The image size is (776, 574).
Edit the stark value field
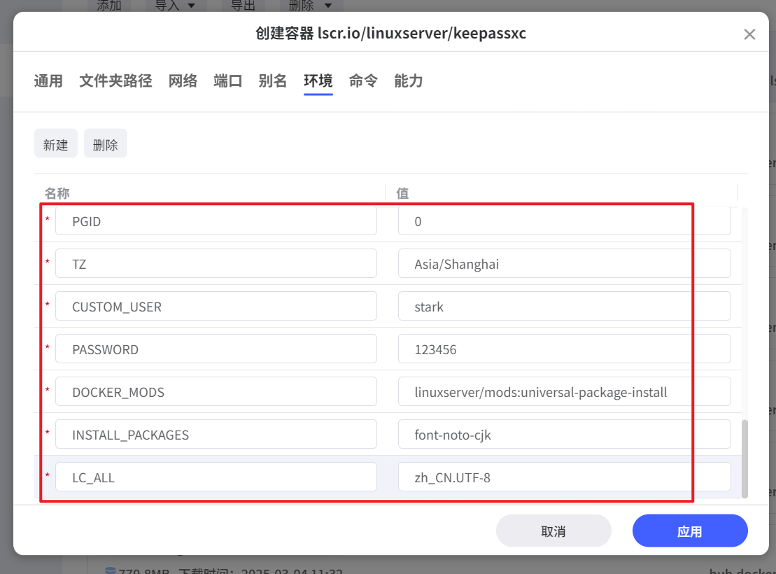point(564,306)
